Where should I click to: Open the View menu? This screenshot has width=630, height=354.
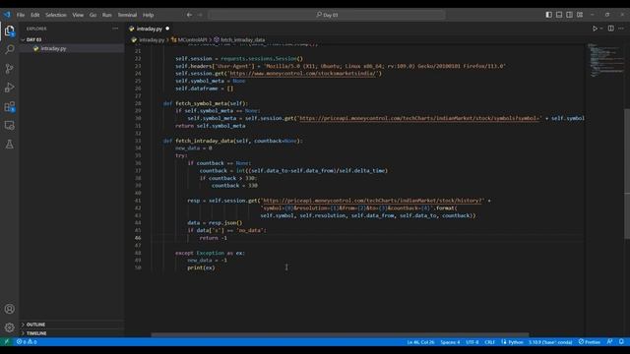[78, 15]
